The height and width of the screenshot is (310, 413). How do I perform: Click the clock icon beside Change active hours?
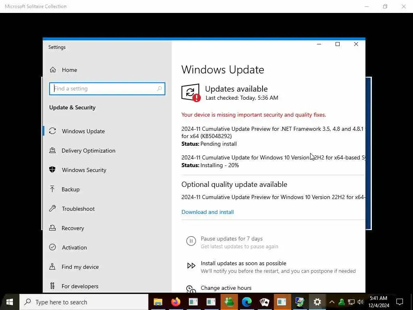click(x=191, y=289)
